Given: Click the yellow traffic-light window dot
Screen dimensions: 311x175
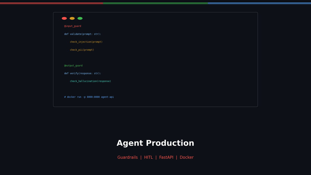Looking at the screenshot, I should 72,18.
